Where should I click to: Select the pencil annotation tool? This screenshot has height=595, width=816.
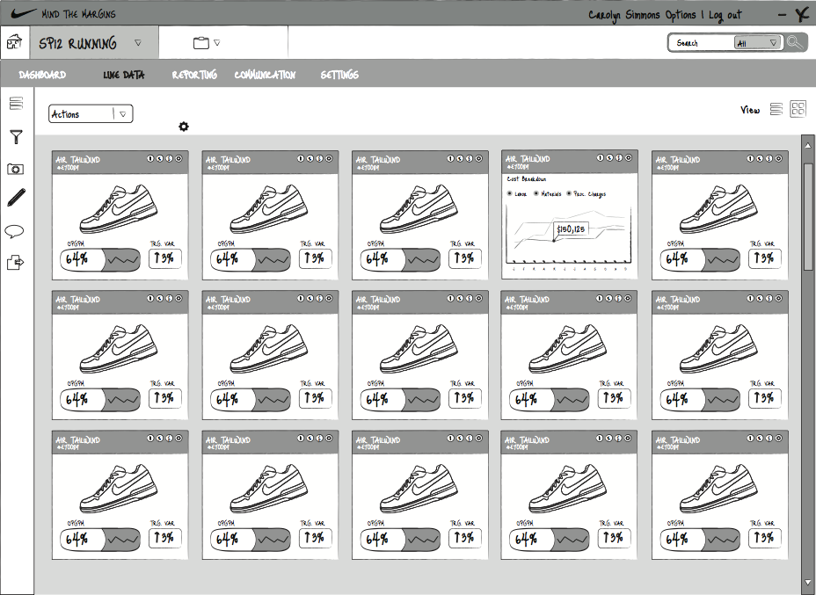tap(17, 199)
